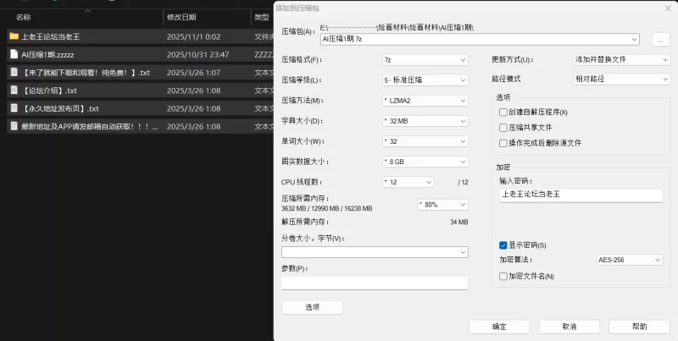Image resolution: width=678 pixels, height=341 pixels.
Task: Click the 参数 input field
Action: tap(375, 283)
